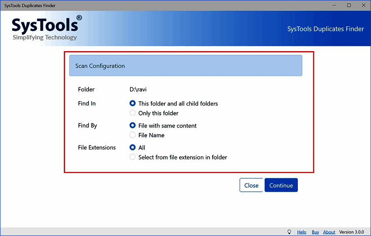This screenshot has width=371, height=236.
Task: Click the Continue button
Action: point(281,185)
